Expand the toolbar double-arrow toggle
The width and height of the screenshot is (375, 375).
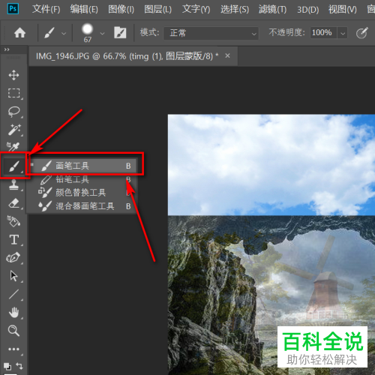point(7,49)
